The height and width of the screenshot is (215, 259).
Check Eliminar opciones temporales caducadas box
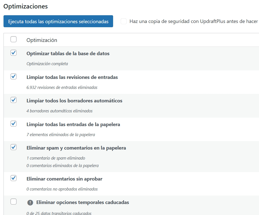pyautogui.click(x=14, y=202)
